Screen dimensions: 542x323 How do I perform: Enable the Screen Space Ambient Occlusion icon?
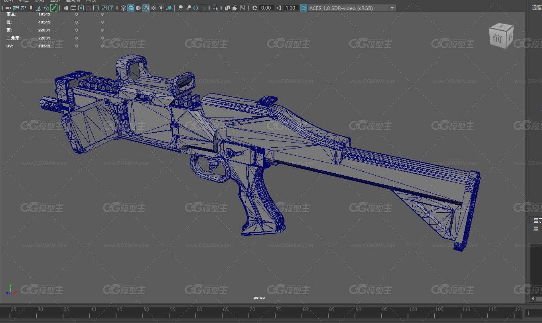click(x=181, y=8)
